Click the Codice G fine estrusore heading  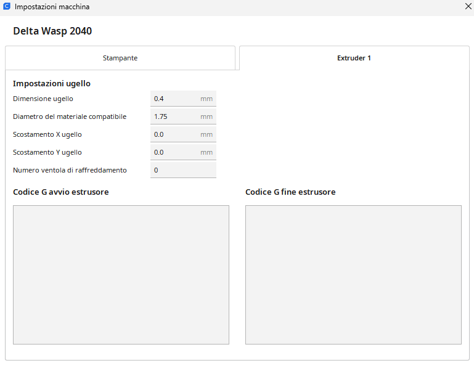coord(290,192)
